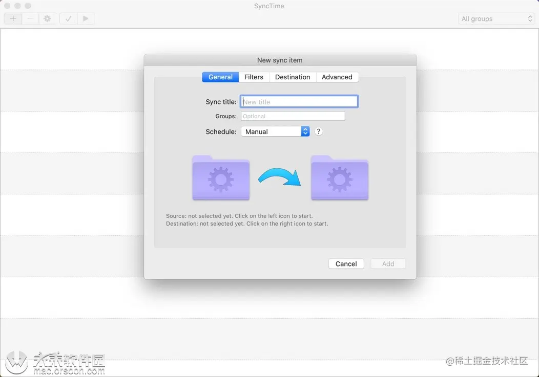The height and width of the screenshot is (377, 539).
Task: Open the gear settings toolbar button
Action: point(48,18)
